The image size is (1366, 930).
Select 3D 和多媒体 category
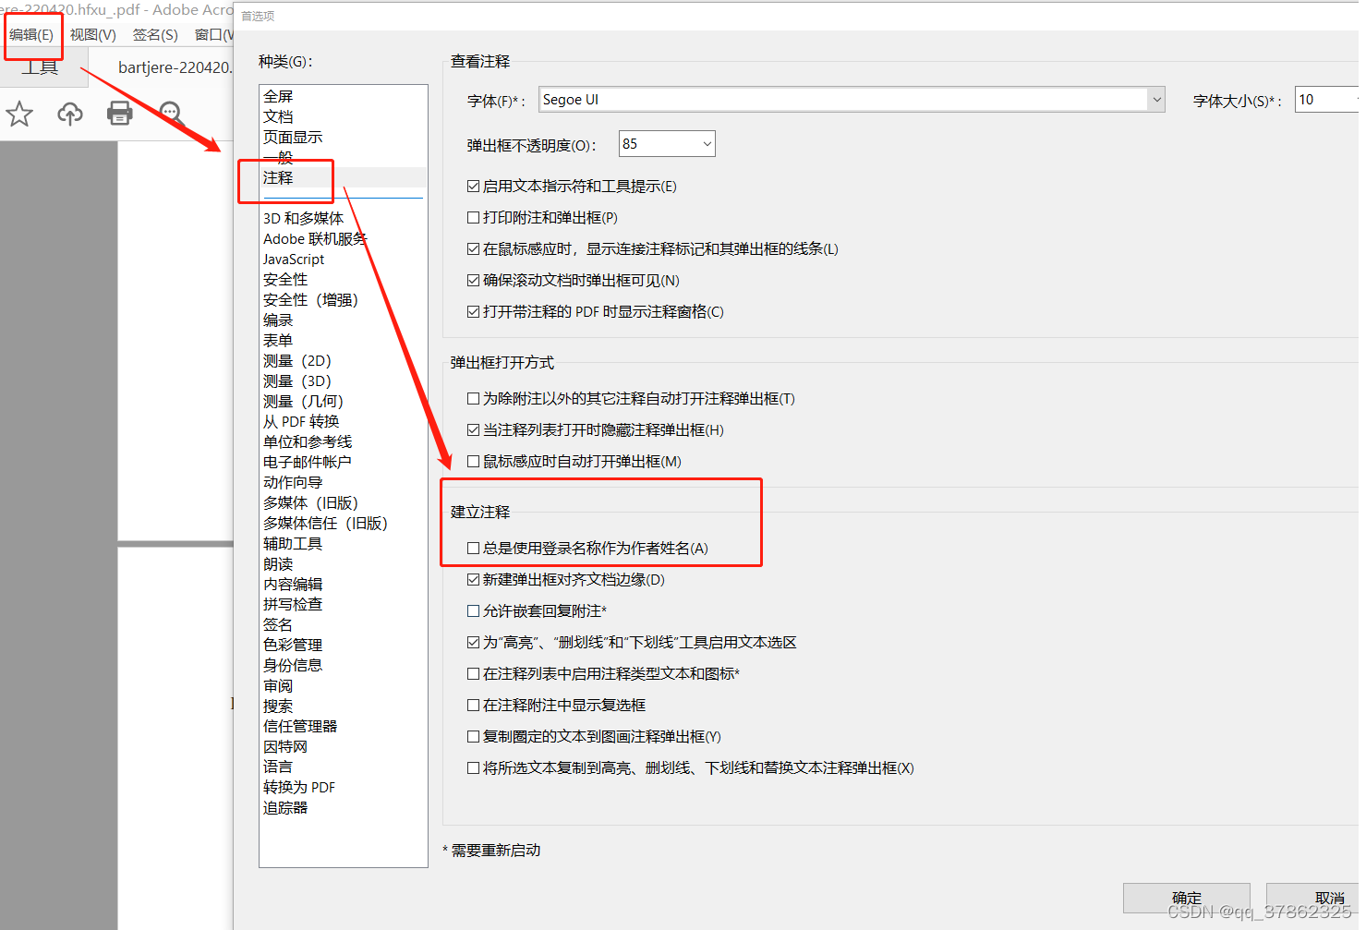[303, 218]
